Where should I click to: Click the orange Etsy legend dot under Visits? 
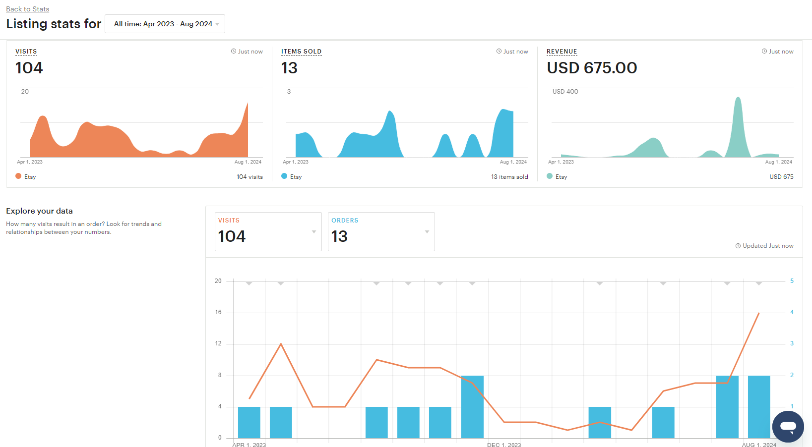coord(18,176)
